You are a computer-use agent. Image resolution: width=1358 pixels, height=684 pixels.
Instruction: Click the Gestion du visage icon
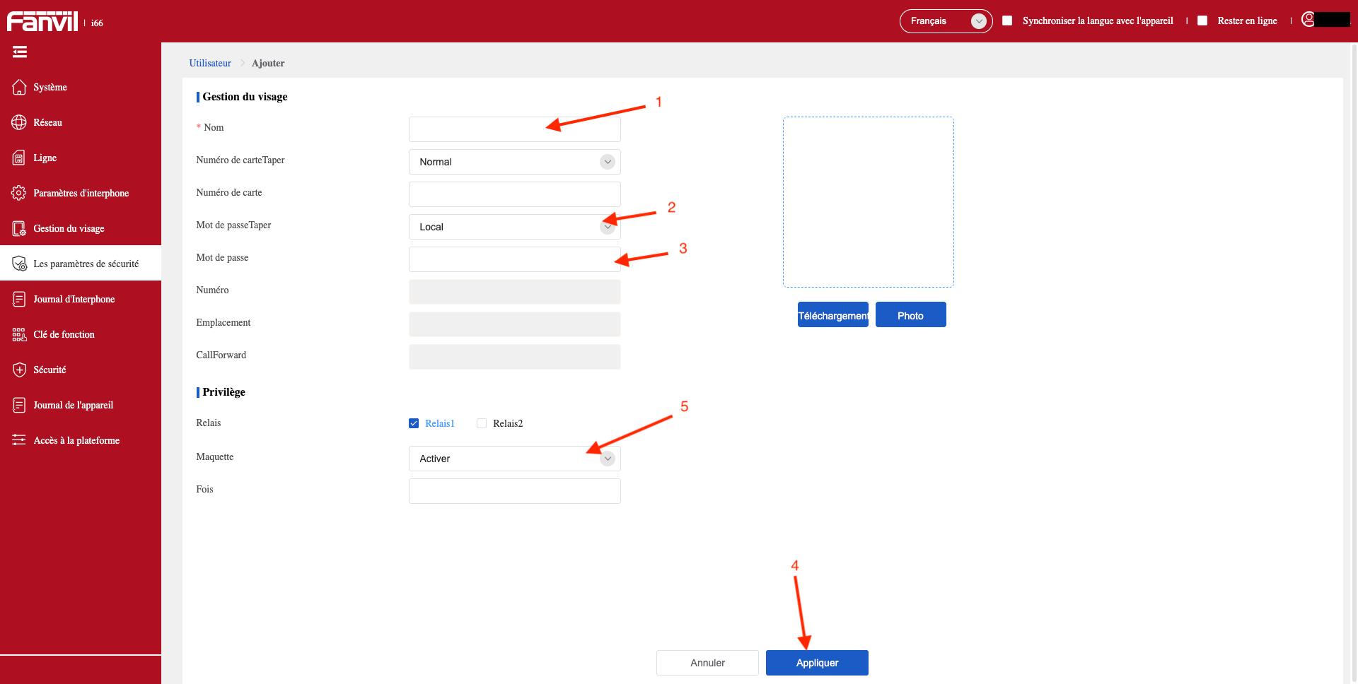(x=19, y=228)
